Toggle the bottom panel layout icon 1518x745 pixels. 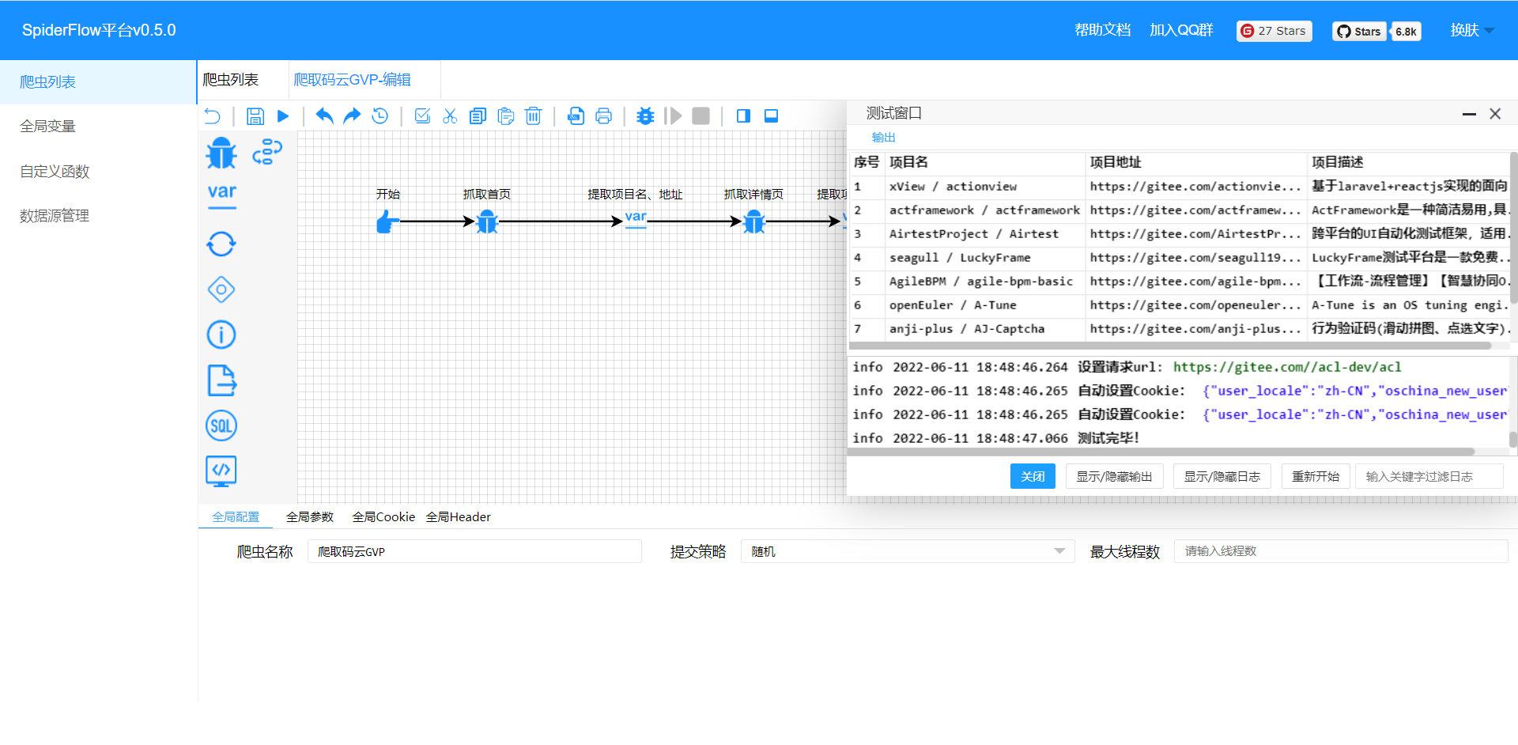[x=772, y=116]
